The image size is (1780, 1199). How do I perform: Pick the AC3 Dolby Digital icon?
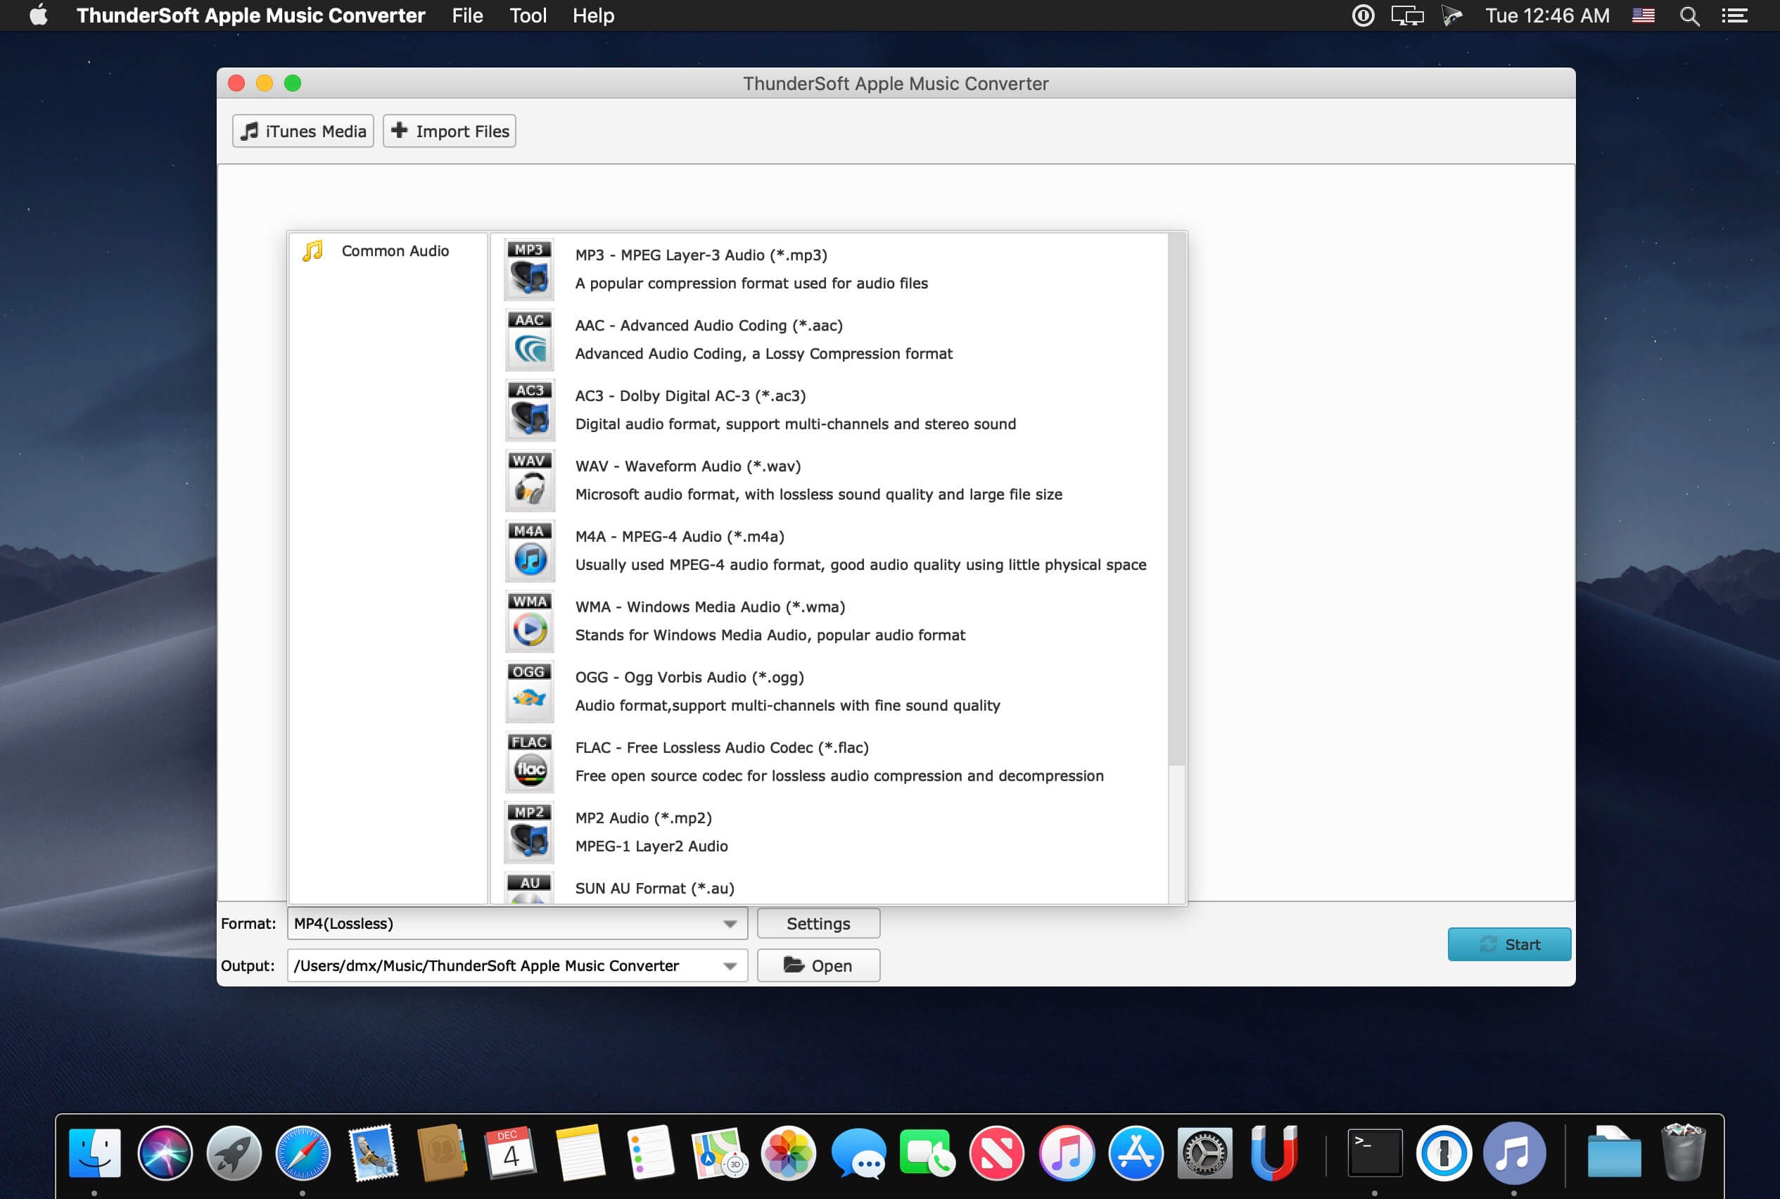coord(529,410)
